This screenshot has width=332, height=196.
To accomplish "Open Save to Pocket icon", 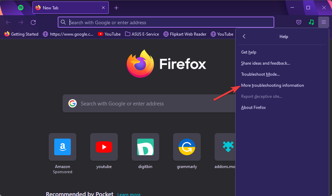I will [x=299, y=22].
